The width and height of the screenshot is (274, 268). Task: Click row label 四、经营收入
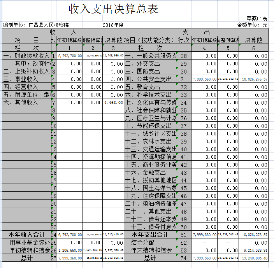27,87
